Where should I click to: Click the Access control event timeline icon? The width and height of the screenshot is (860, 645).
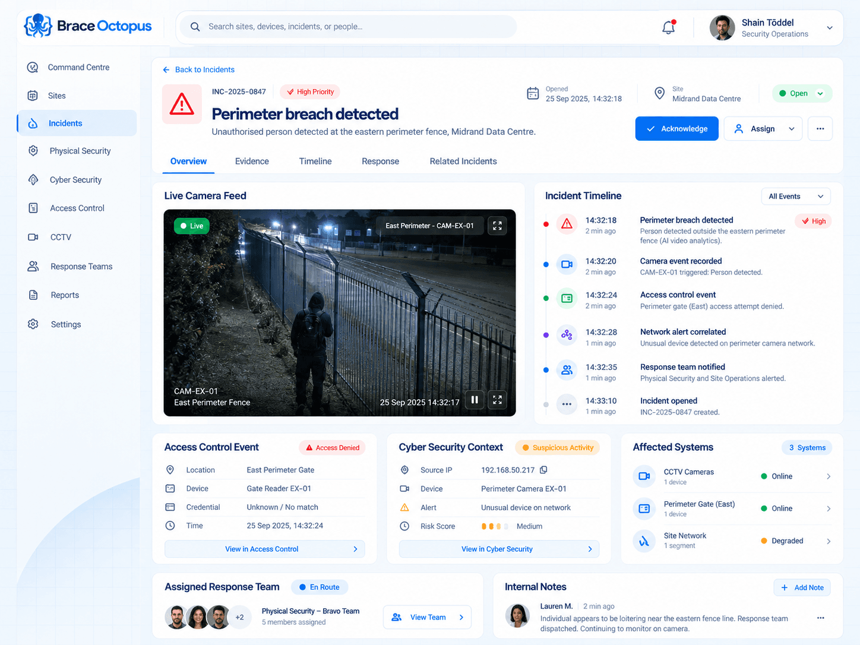(567, 298)
